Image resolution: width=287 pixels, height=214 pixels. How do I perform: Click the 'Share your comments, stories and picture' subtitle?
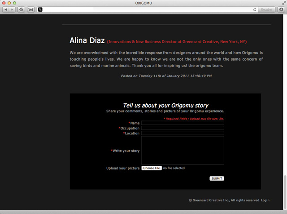click(165, 111)
